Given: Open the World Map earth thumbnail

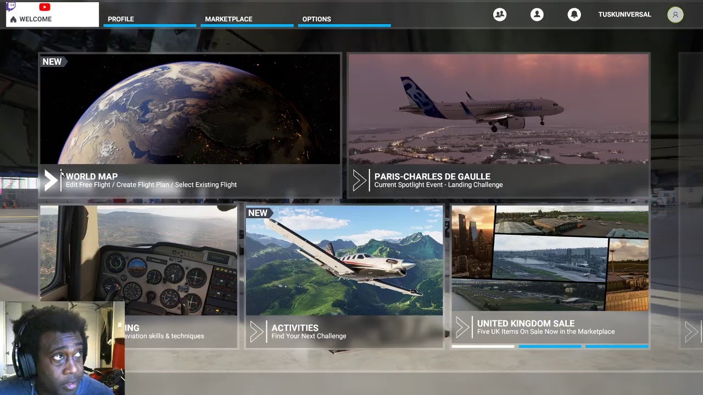Looking at the screenshot, I should tap(190, 109).
